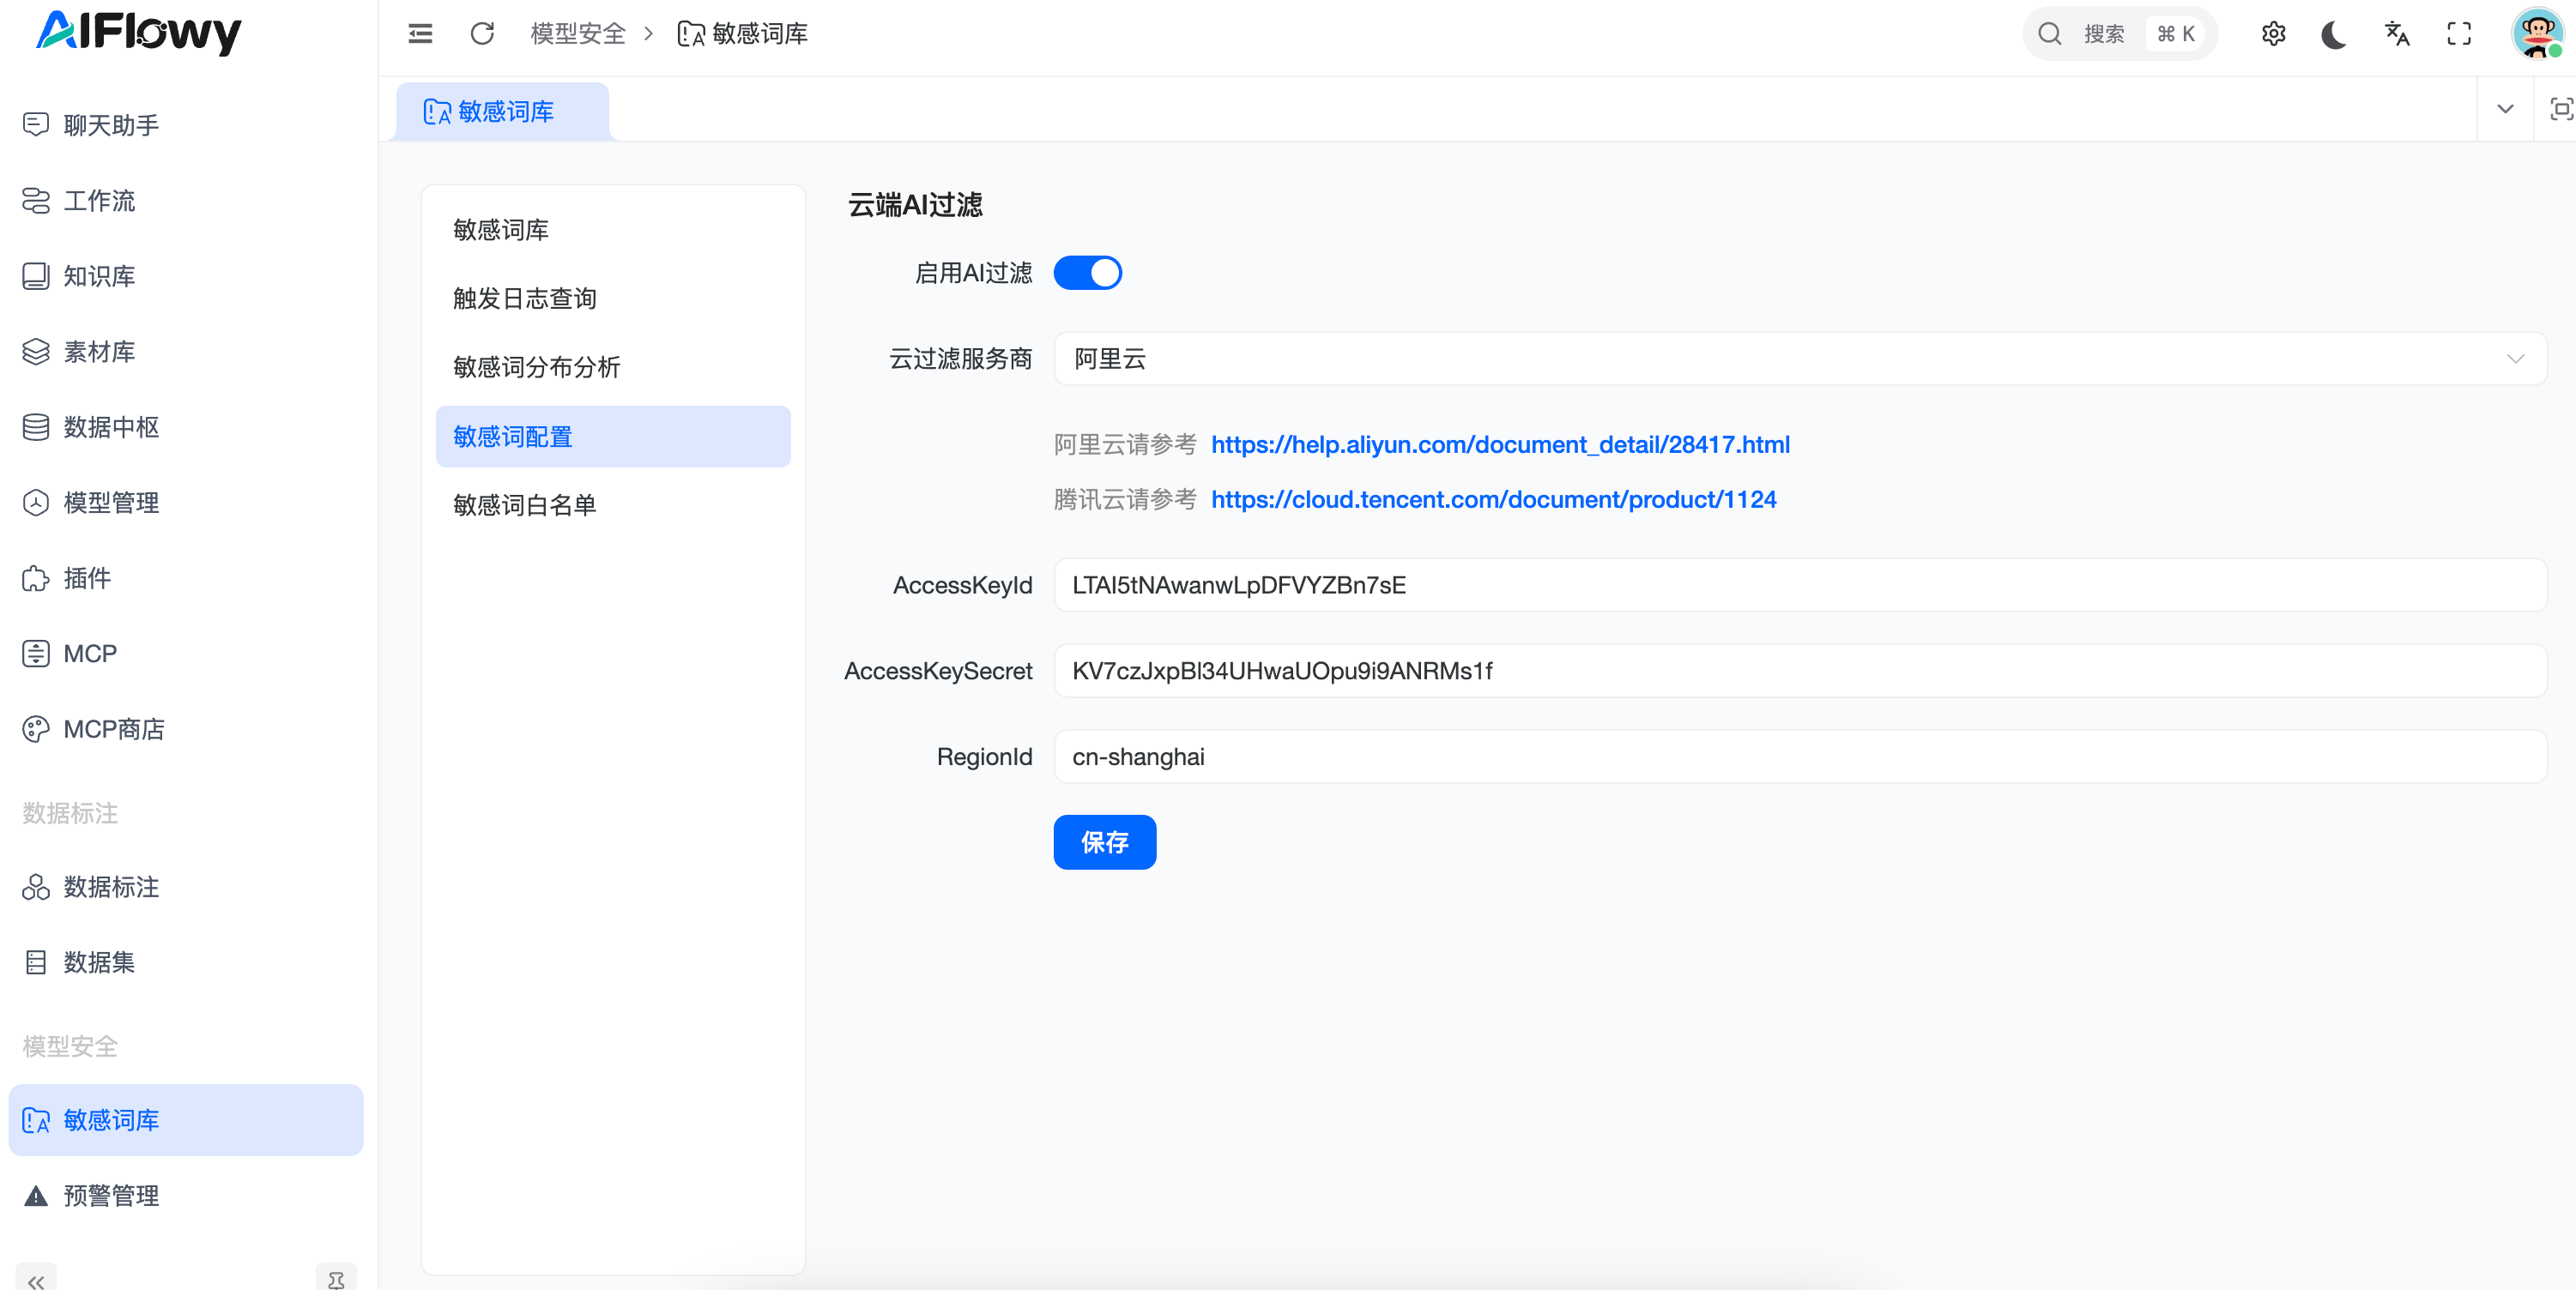This screenshot has width=2576, height=1290.
Task: Click the language translate icon
Action: pyautogui.click(x=2396, y=34)
